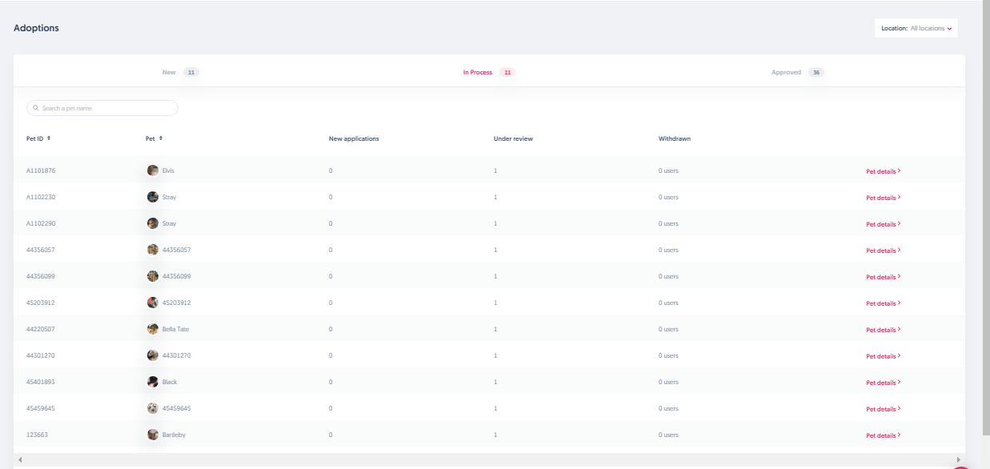Screen dimensions: 990x469
Task: Sort table by Pet name arrows
Action: click(161, 138)
